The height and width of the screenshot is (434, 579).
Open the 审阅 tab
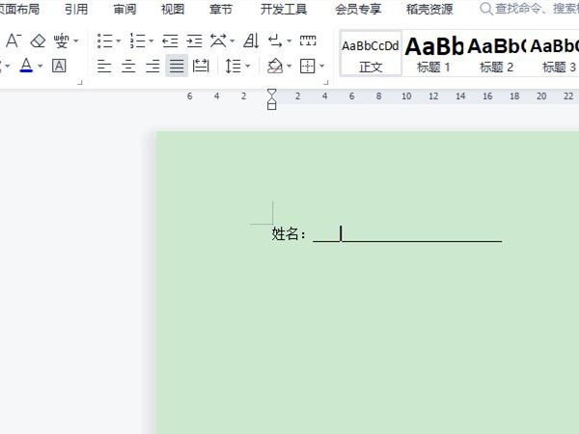coord(124,9)
